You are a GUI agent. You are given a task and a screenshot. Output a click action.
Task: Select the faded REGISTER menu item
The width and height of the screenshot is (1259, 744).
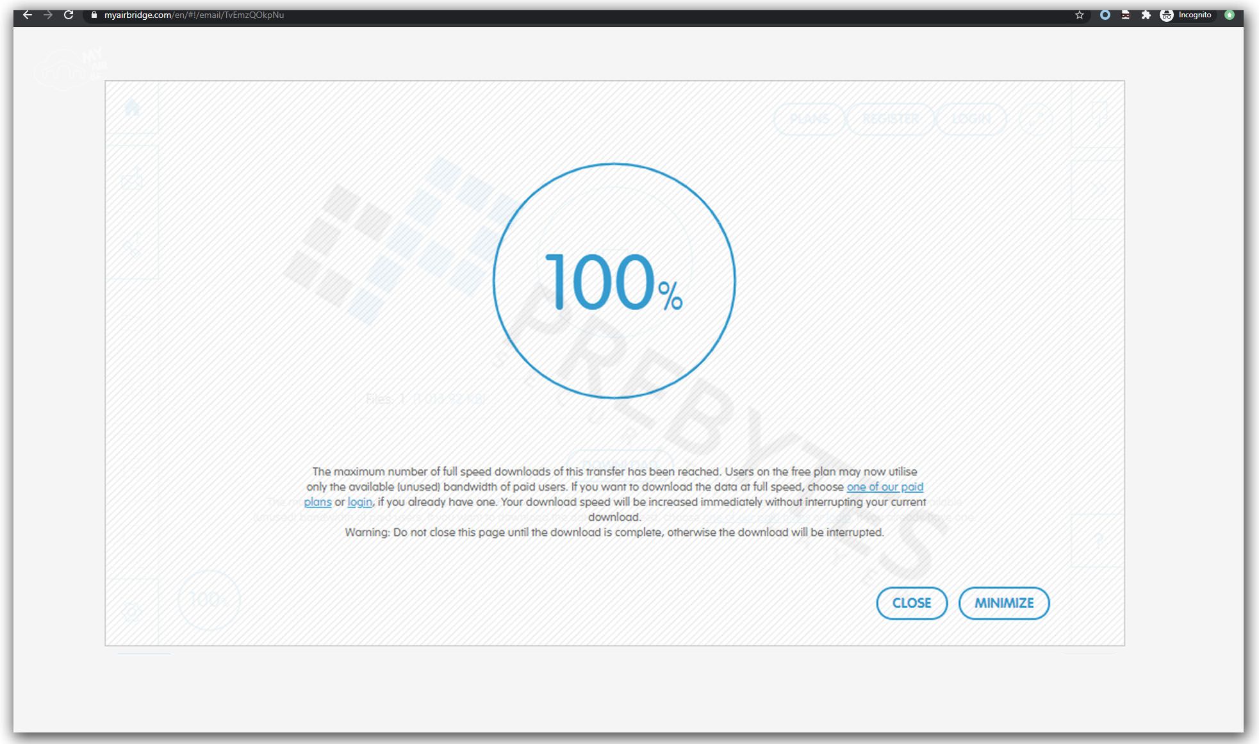coord(891,119)
